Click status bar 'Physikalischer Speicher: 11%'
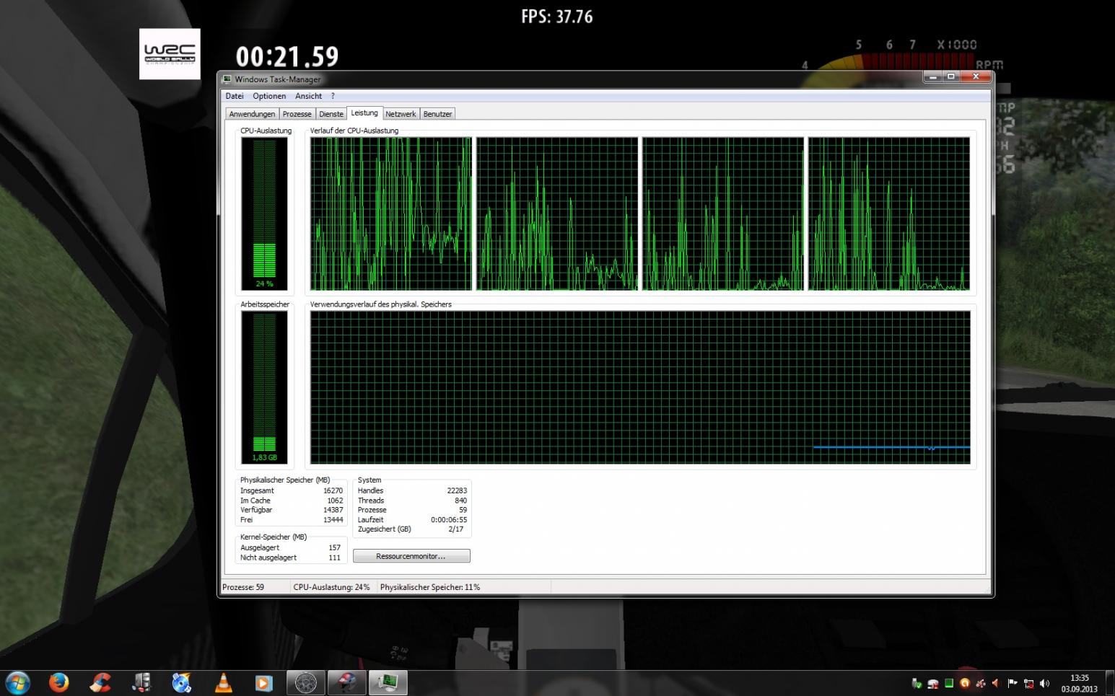Image resolution: width=1115 pixels, height=696 pixels. click(430, 587)
